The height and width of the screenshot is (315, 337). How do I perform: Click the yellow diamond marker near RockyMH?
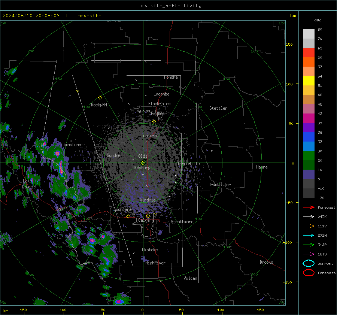(100, 98)
